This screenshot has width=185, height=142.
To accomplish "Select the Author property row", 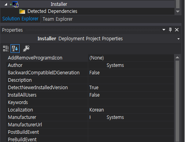I will tap(47, 65).
